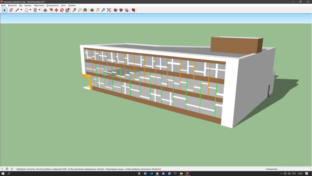Viewport: 312px width, 176px height.
Task: Open the Extension Warehouse icon
Action: pyautogui.click(x=133, y=10)
